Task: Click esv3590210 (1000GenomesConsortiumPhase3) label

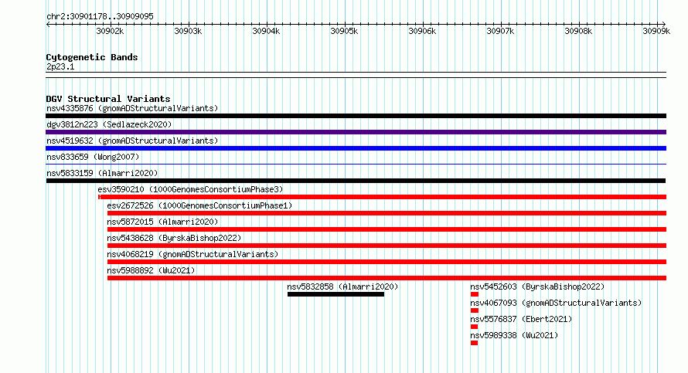Action: tap(190, 189)
